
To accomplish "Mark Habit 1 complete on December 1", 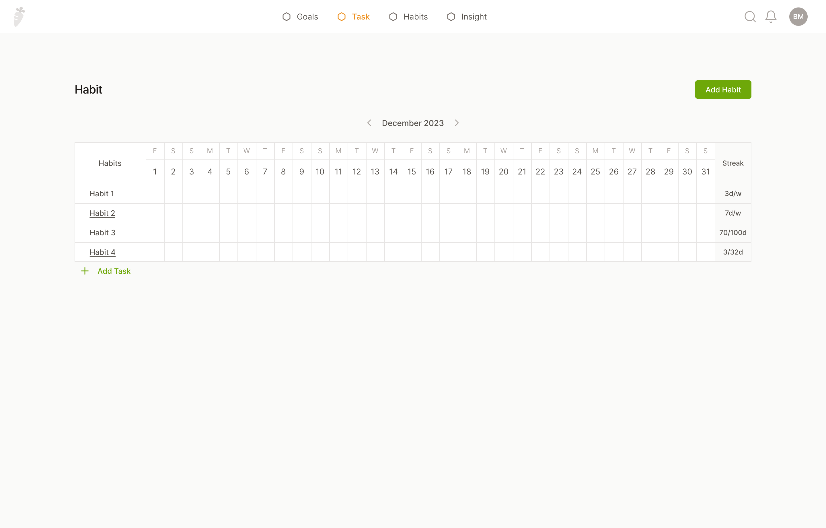I will coord(155,193).
